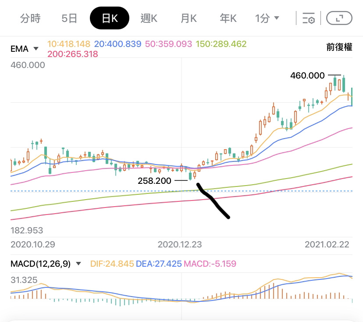Open the 月K monthly chart tab
Viewport: 363px width, 322px height.
pos(189,18)
